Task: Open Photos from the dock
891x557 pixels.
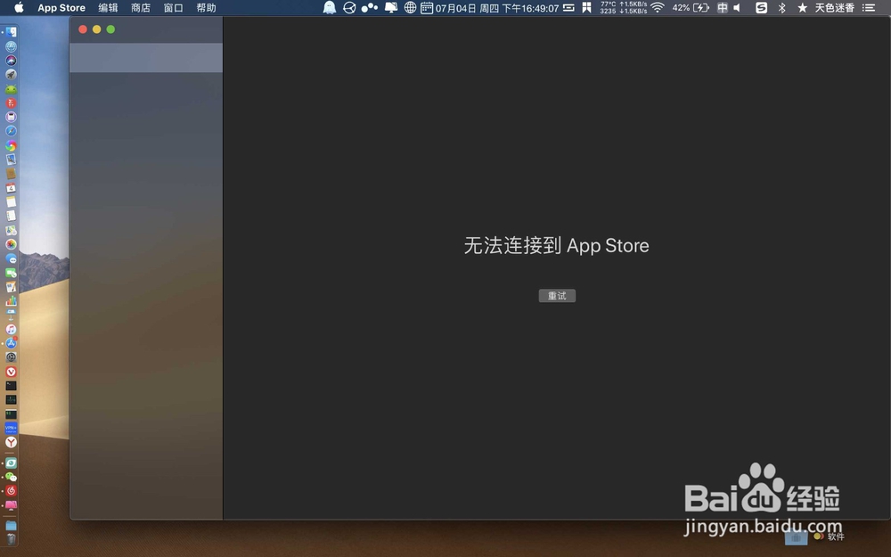Action: 11,244
